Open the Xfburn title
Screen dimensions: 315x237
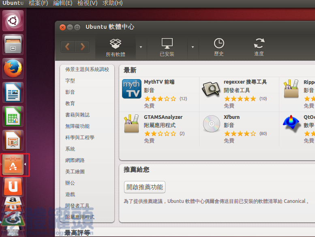click(231, 117)
